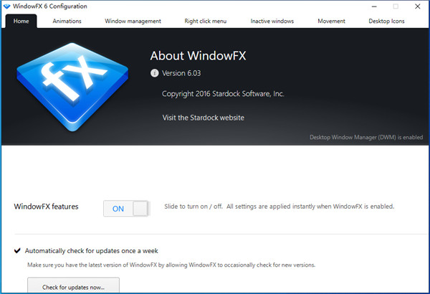Click the About WindowFX heading
The height and width of the screenshot is (294, 430).
point(198,56)
